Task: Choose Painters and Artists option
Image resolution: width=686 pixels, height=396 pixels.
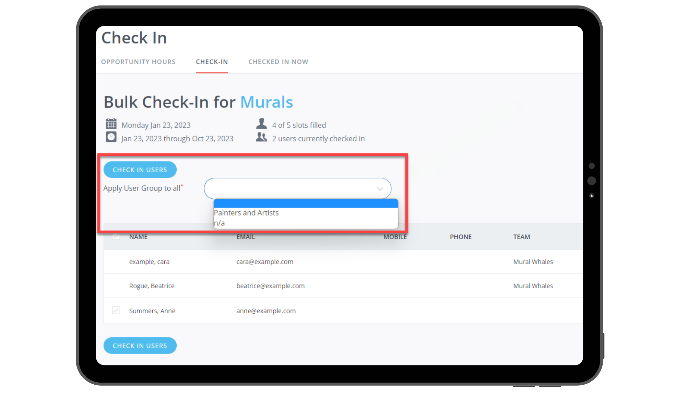Action: (x=306, y=213)
